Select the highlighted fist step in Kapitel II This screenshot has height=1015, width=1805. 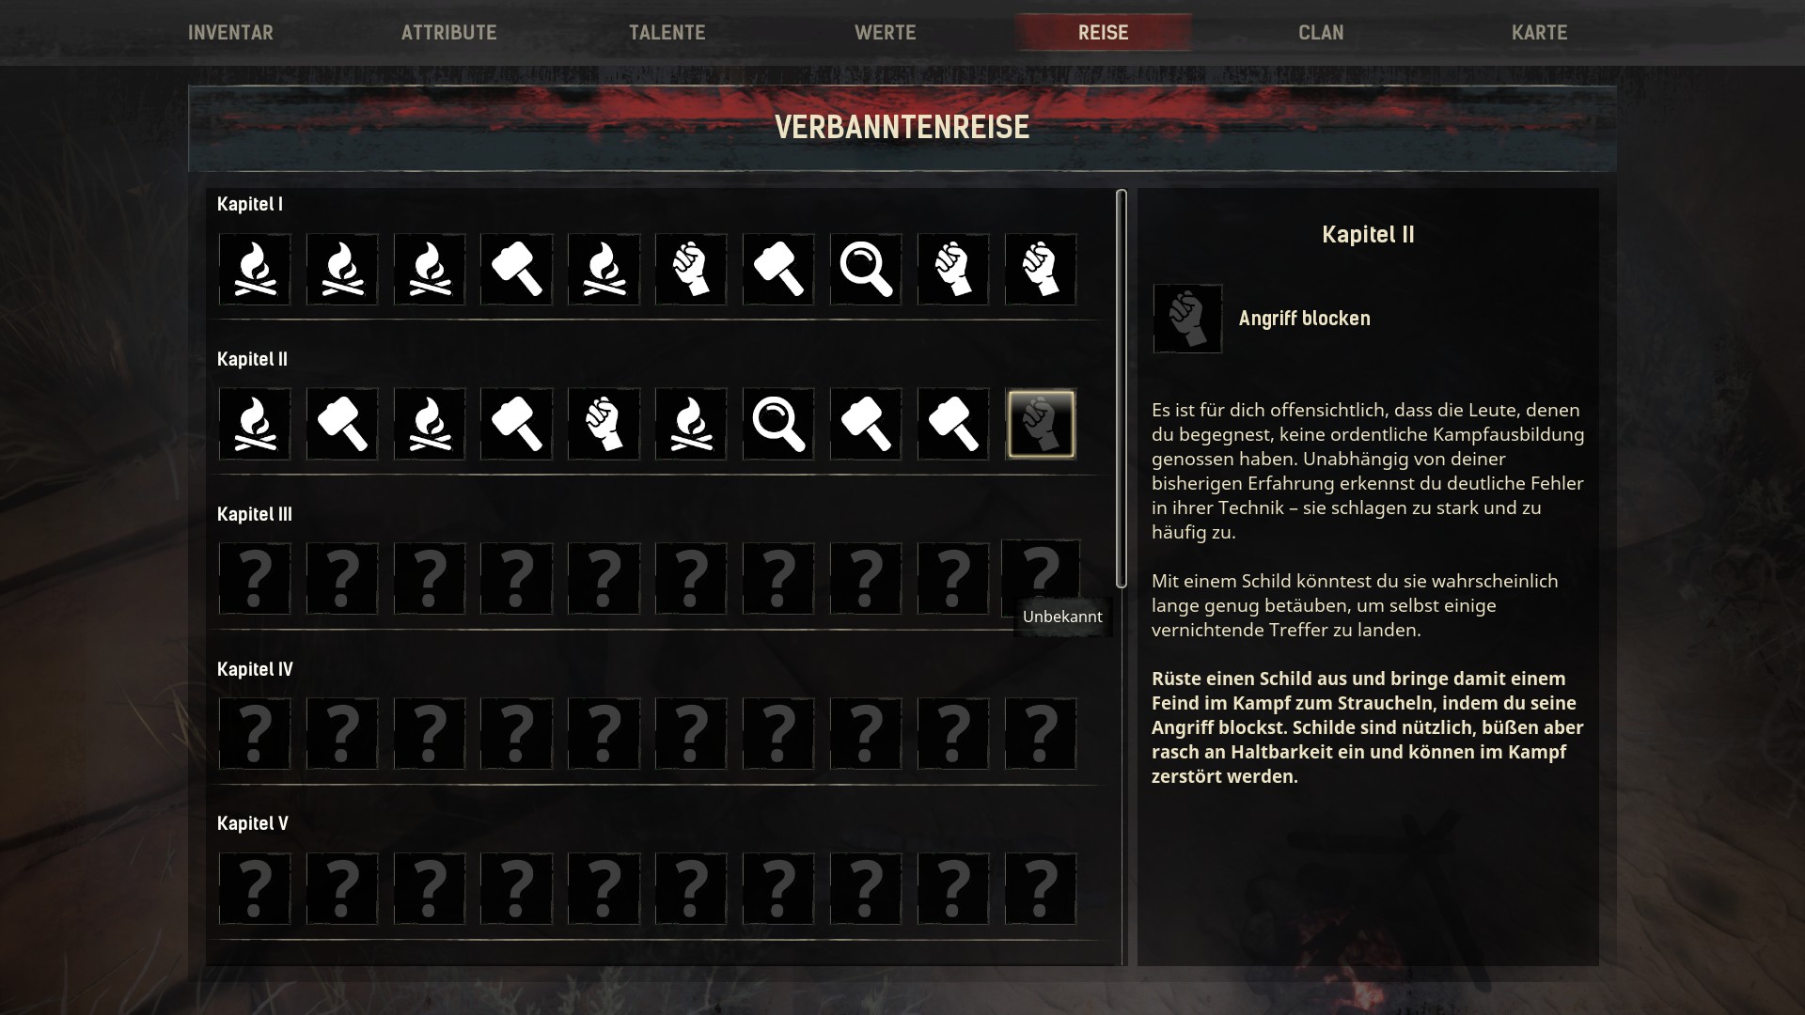point(1041,425)
